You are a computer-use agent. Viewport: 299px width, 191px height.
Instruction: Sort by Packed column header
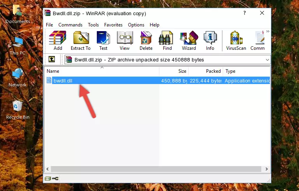(206, 71)
